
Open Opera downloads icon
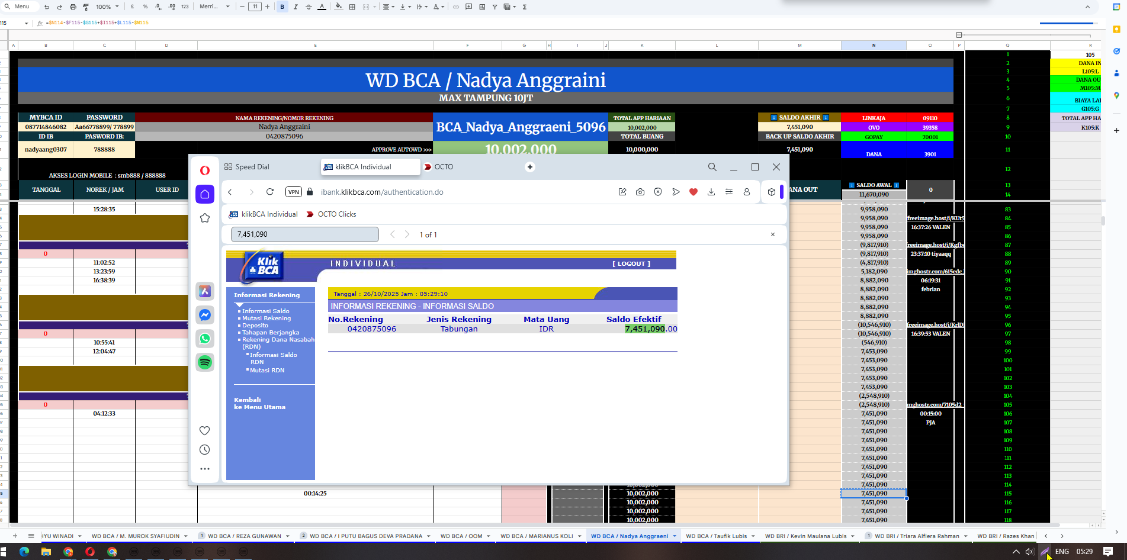(x=711, y=192)
